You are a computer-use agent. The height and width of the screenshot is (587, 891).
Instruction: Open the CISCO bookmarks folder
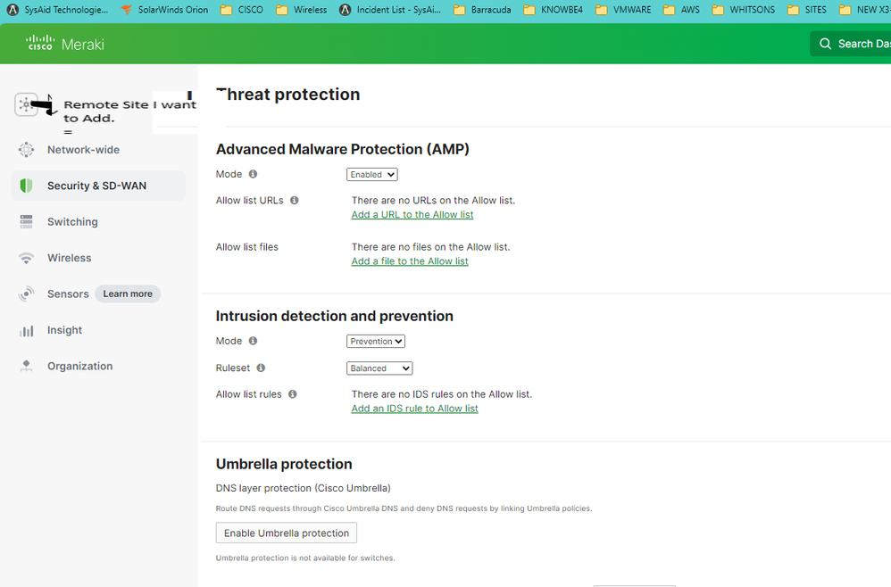pos(242,10)
